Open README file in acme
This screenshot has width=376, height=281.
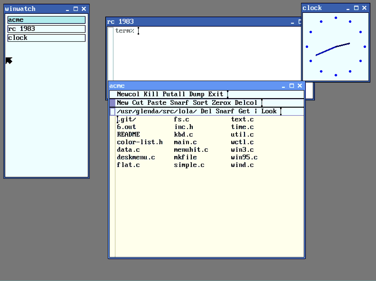pyautogui.click(x=128, y=135)
